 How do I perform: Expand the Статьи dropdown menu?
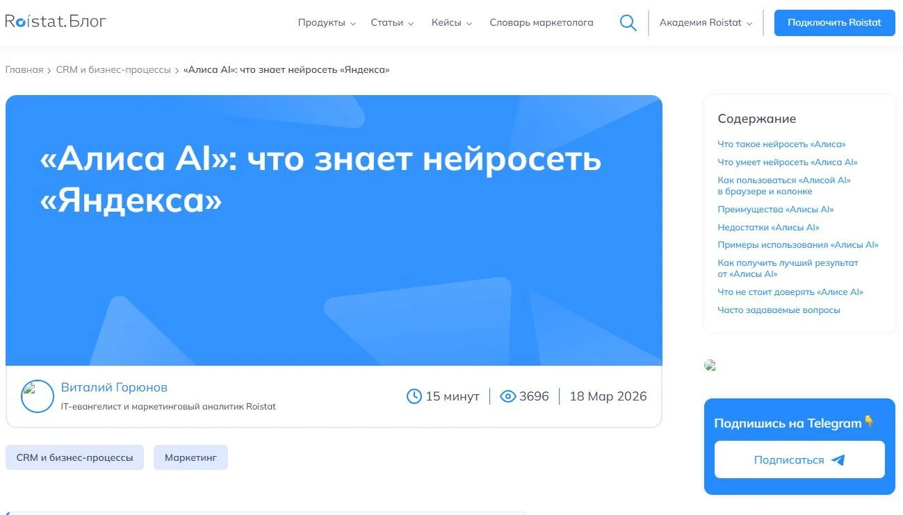coord(392,23)
